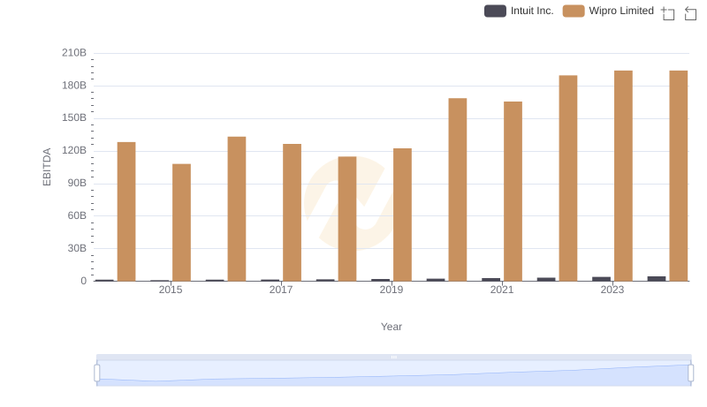
Task: Click Wipro bar for 2021
Action: pyautogui.click(x=513, y=192)
